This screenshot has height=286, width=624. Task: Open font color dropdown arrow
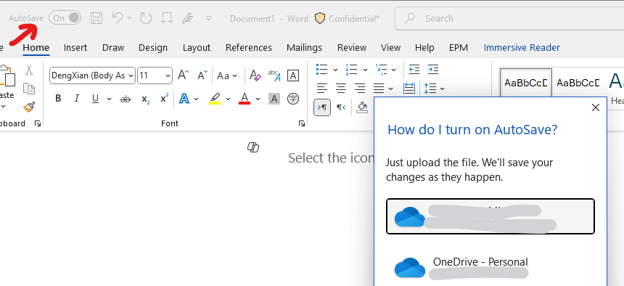(258, 99)
